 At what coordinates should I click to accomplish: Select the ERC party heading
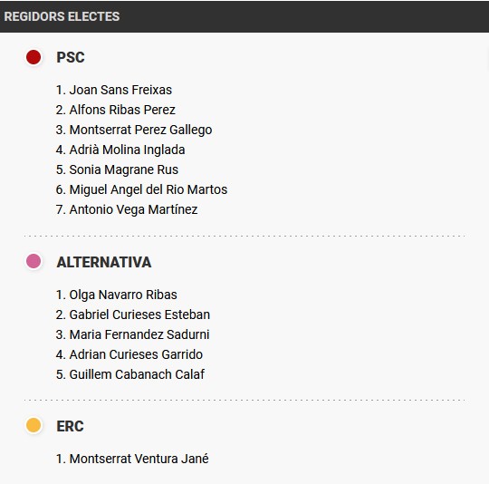click(70, 426)
